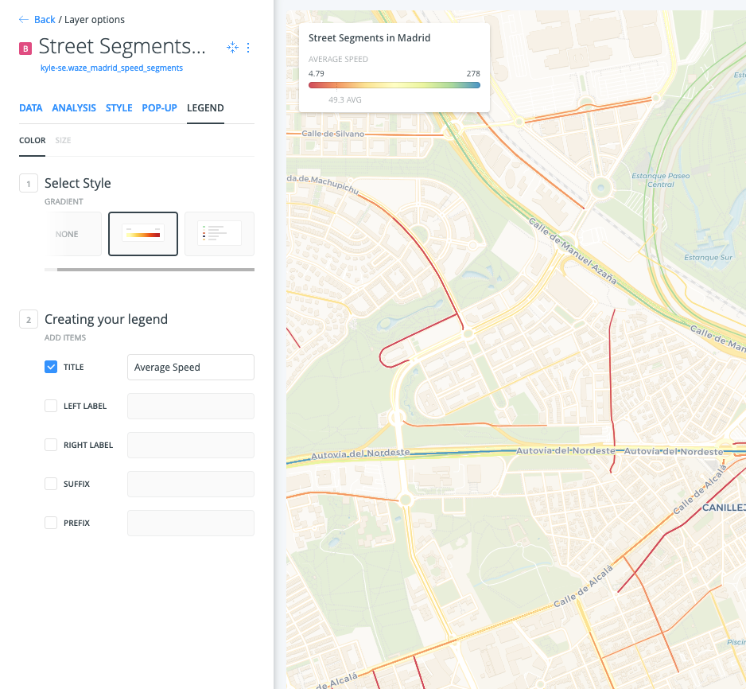Click the step 1 badge beside Select Style
746x689 pixels.
click(x=29, y=183)
